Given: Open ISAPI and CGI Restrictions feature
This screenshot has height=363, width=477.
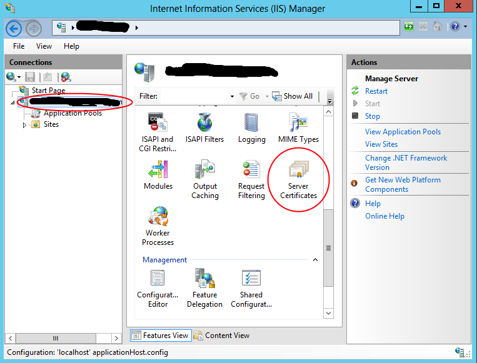Looking at the screenshot, I should (x=158, y=132).
